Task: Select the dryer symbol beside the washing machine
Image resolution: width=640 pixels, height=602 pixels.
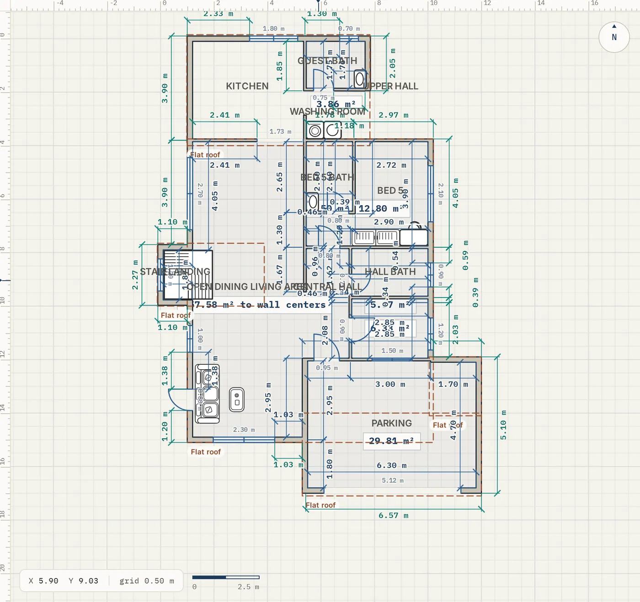Action: click(x=332, y=131)
